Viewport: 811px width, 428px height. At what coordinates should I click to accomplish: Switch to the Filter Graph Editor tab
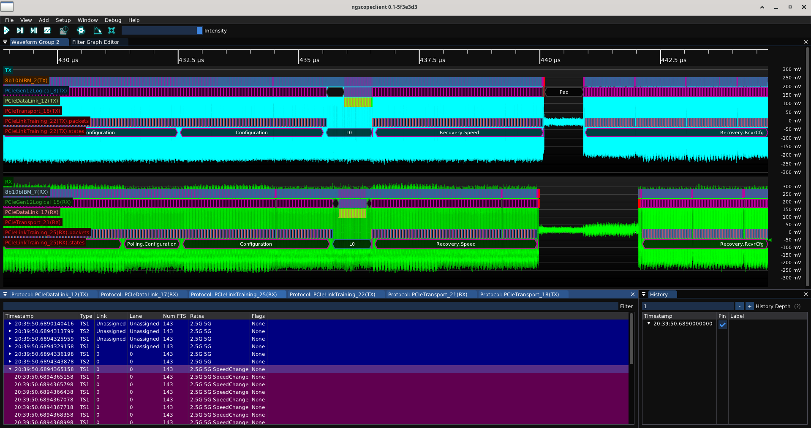click(x=95, y=42)
